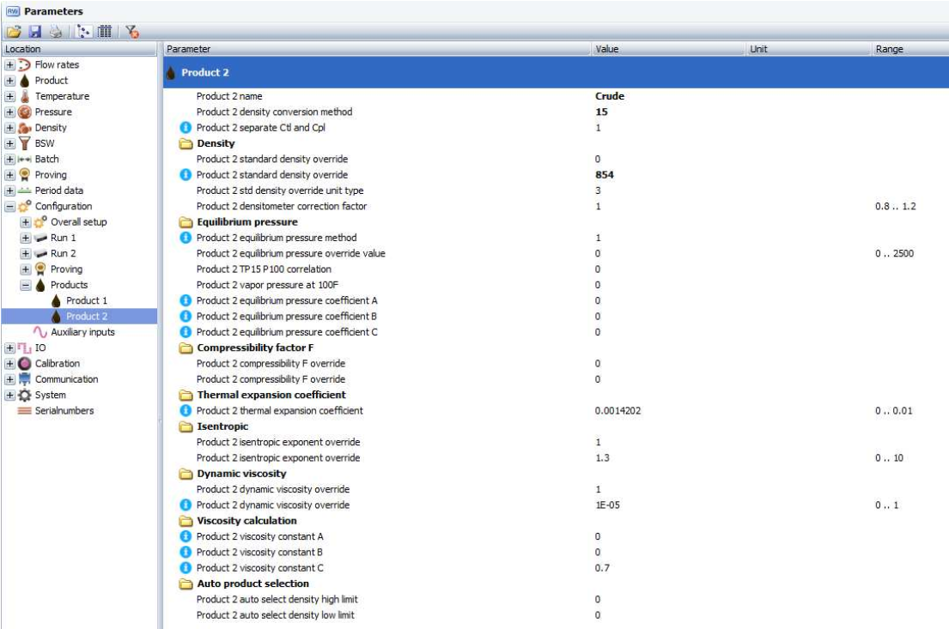949x629 pixels.
Task: Expand the Batch tree node
Action: tap(9, 159)
